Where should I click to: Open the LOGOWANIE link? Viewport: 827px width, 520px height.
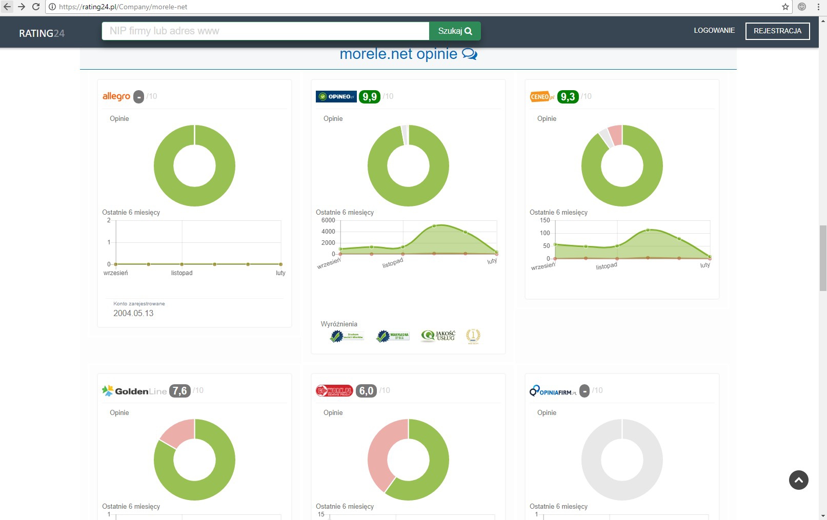point(714,31)
